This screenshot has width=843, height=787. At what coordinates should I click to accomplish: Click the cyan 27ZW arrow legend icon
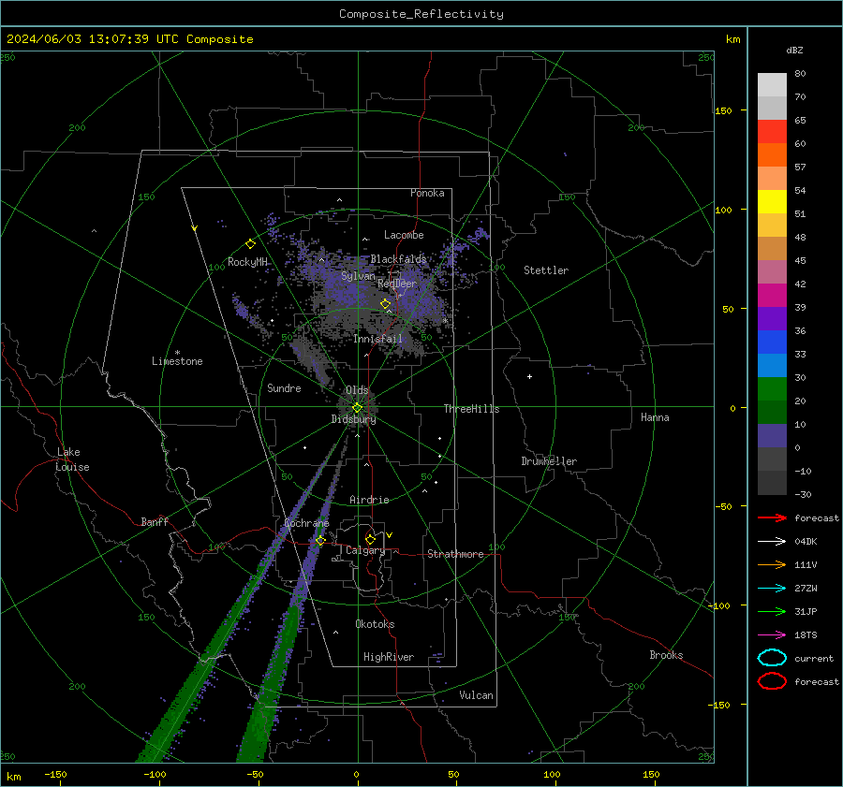(x=772, y=589)
